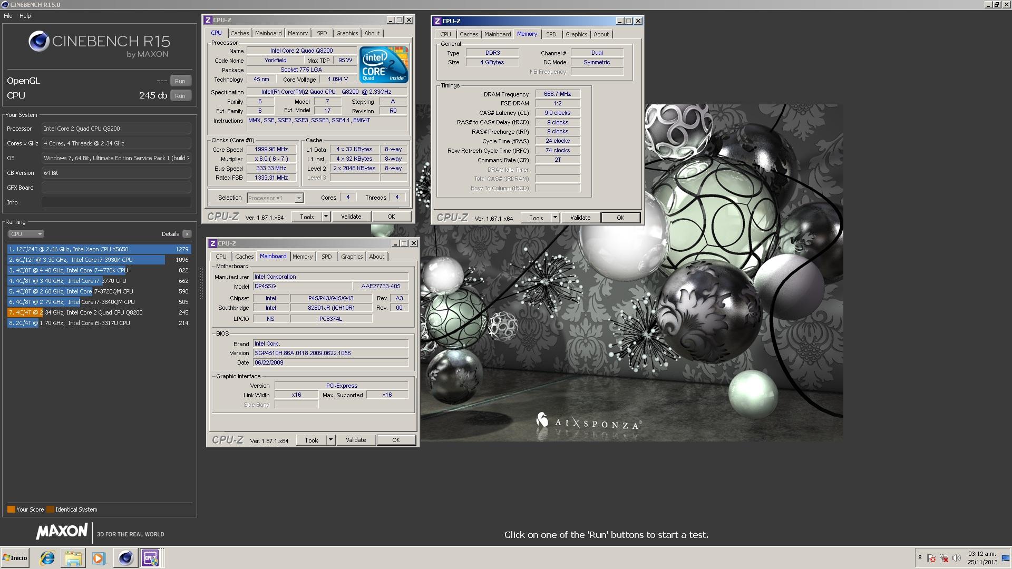
Task: Expand ranking Details arrow button
Action: tap(187, 234)
